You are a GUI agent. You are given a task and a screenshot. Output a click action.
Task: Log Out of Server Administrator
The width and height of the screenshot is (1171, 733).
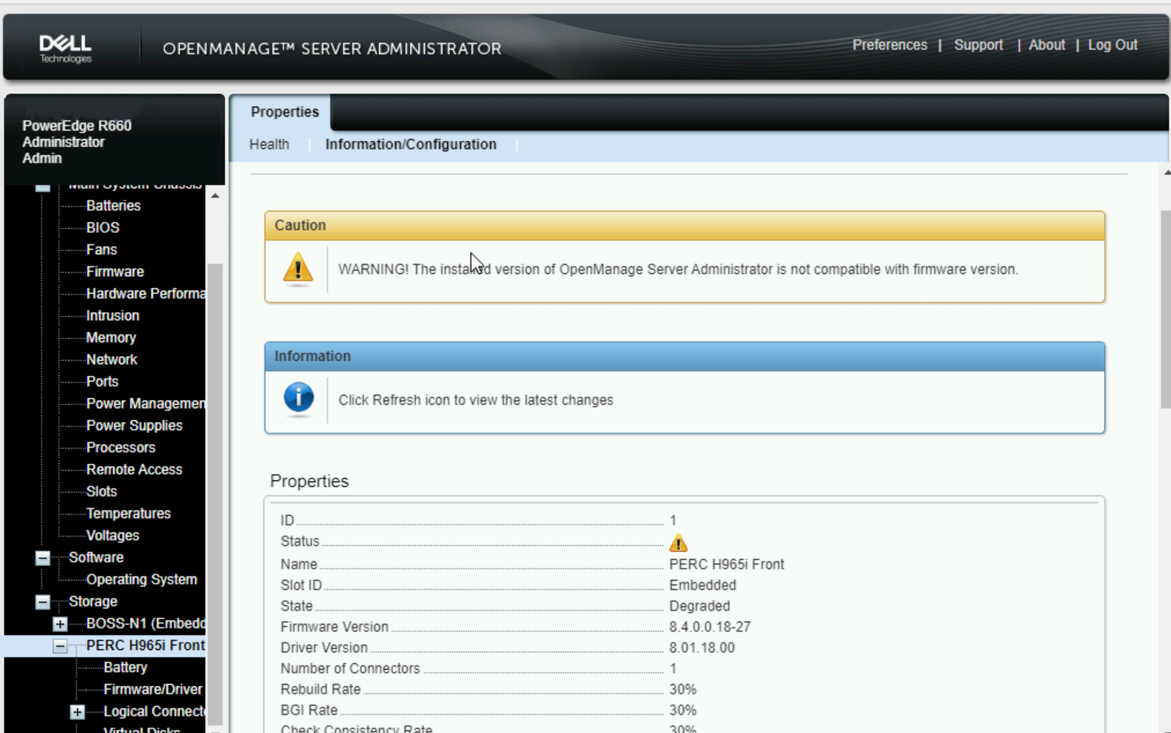pos(1113,45)
